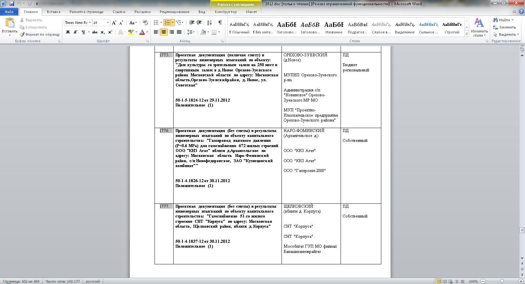The height and width of the screenshot is (284, 525).
Task: Click the zoom slider handle
Action: 502,281
